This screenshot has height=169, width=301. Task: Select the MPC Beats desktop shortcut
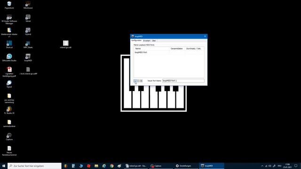click(x=28, y=45)
